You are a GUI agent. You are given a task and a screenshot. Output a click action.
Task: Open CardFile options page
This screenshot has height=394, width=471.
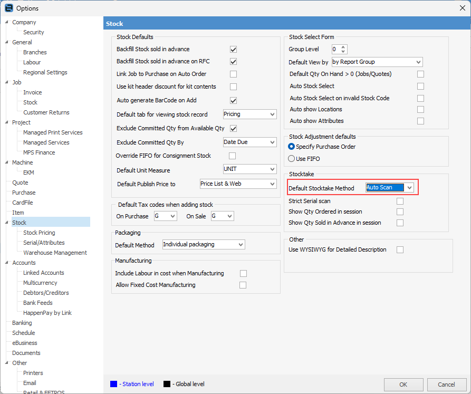point(23,203)
